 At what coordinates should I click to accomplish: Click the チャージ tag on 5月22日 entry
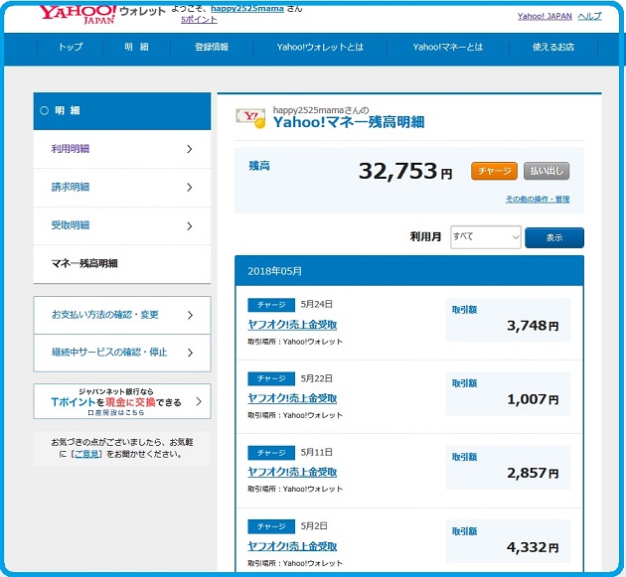(x=271, y=378)
